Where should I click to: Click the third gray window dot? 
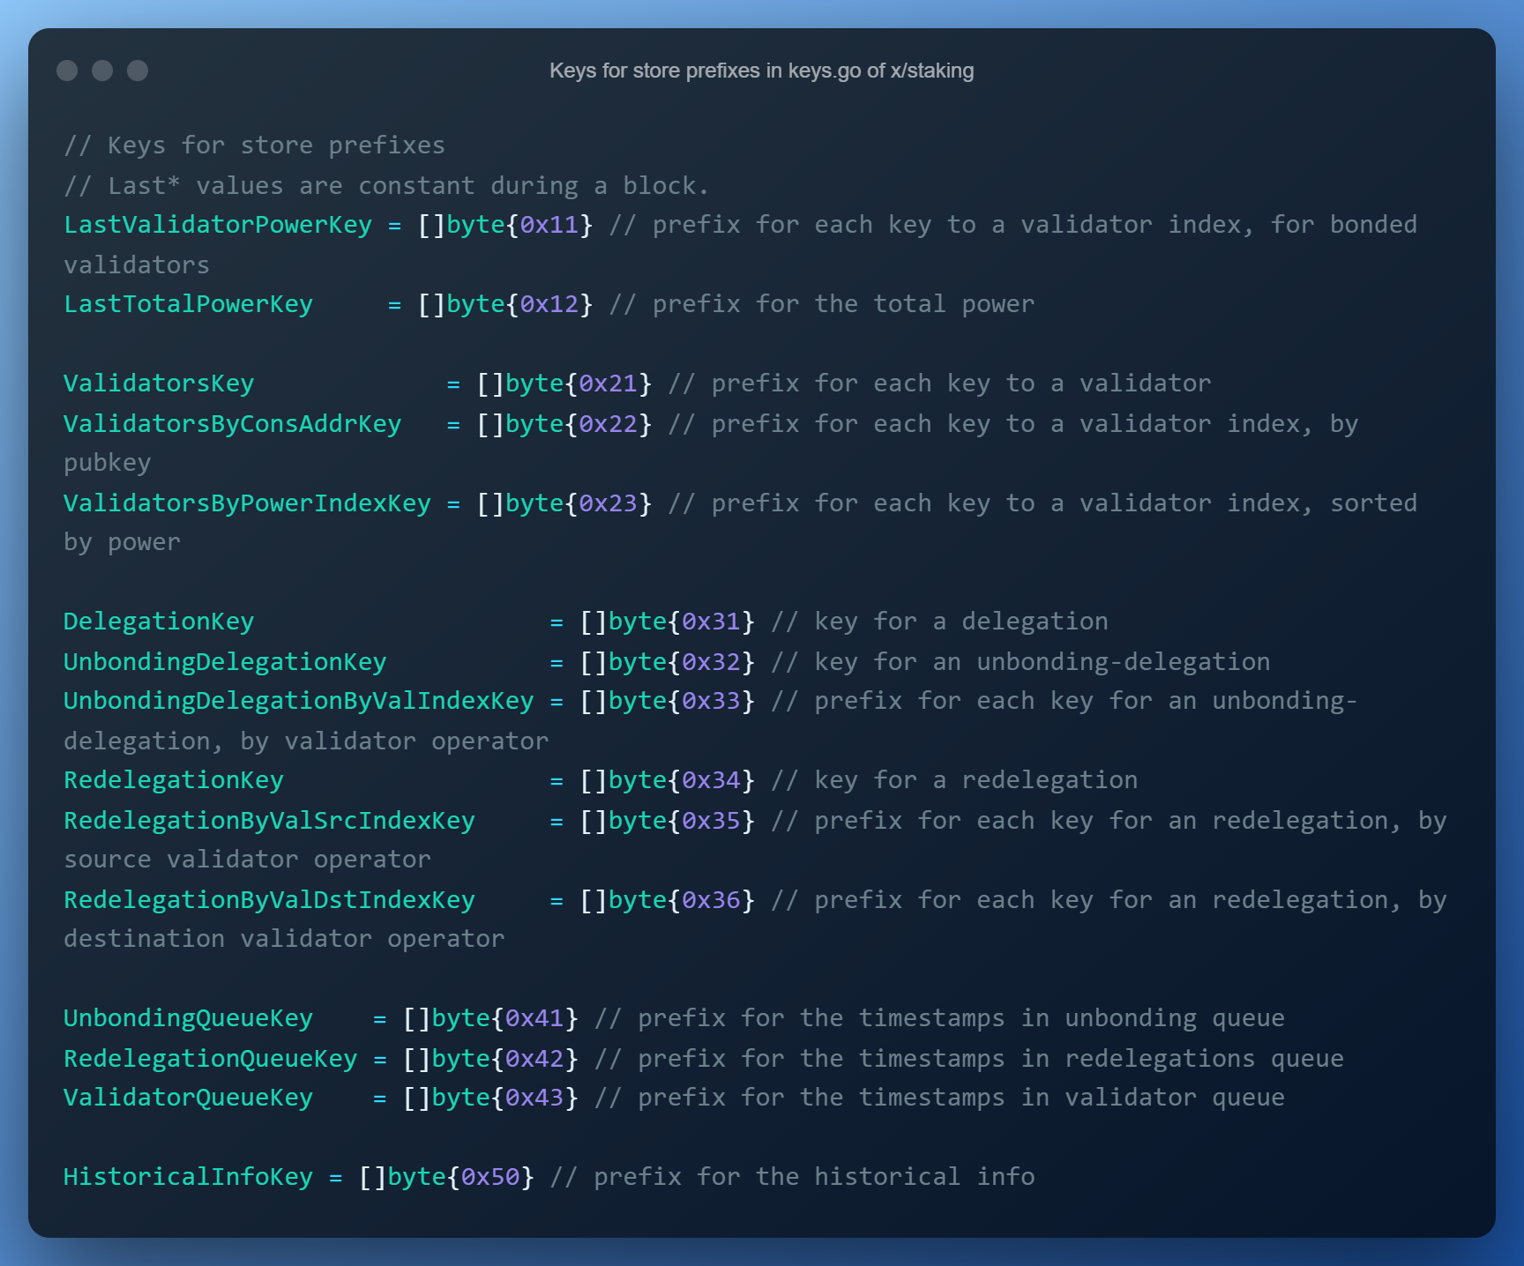[x=138, y=71]
